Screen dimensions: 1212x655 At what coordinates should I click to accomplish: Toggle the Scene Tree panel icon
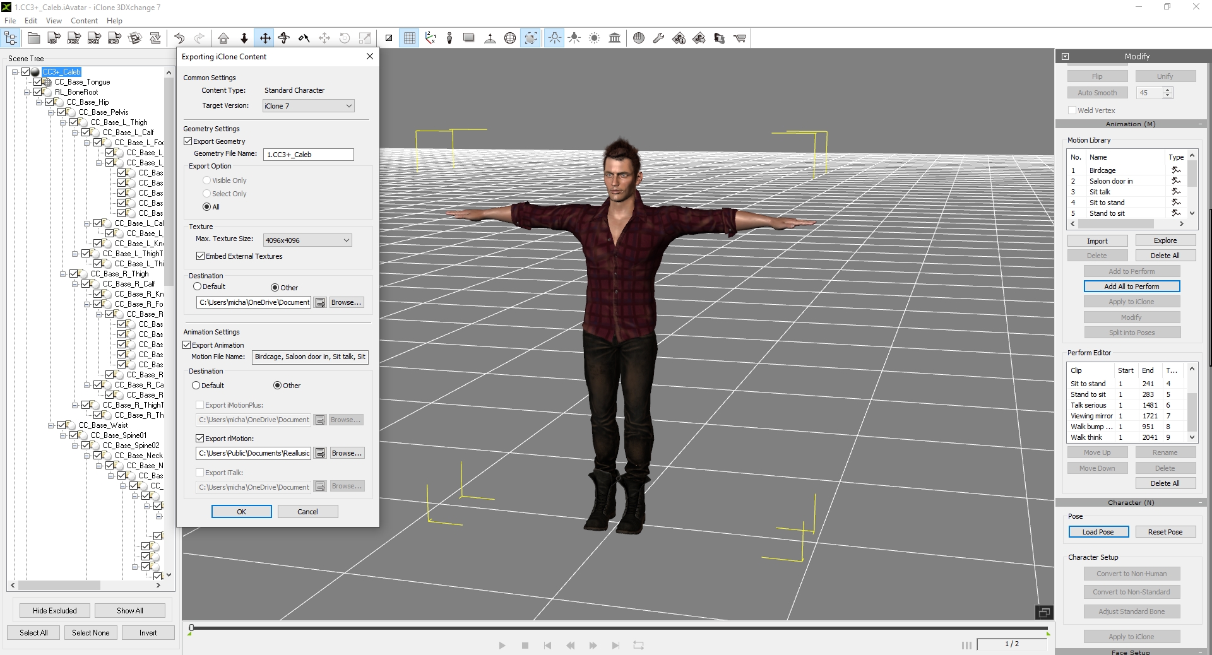(11, 38)
